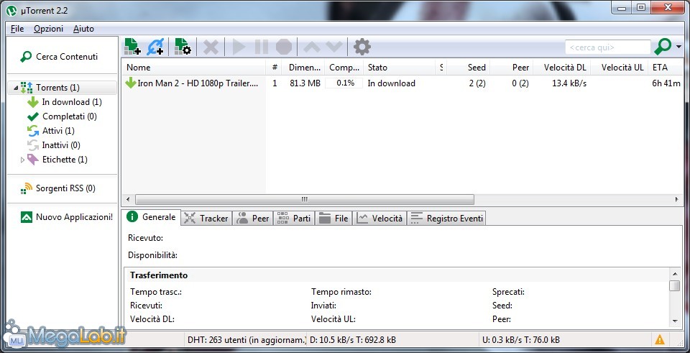Viewport: 690px width, 353px height.
Task: Click the Stop torrent icon
Action: click(284, 46)
